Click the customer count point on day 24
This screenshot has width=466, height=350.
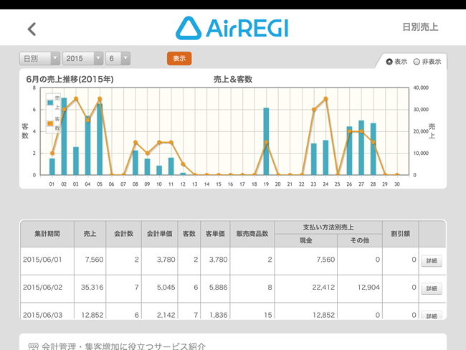[x=325, y=99]
